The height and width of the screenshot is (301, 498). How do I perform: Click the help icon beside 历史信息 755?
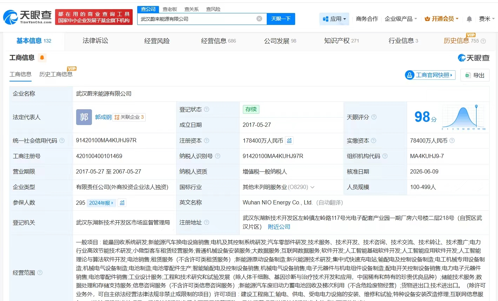point(483,41)
